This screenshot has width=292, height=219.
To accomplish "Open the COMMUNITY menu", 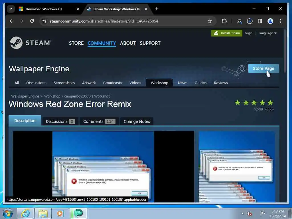I will tap(102, 43).
